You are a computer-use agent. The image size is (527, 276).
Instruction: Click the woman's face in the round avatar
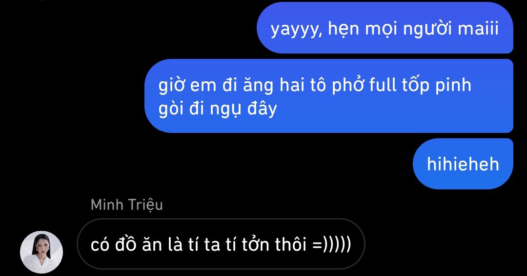coord(41,244)
